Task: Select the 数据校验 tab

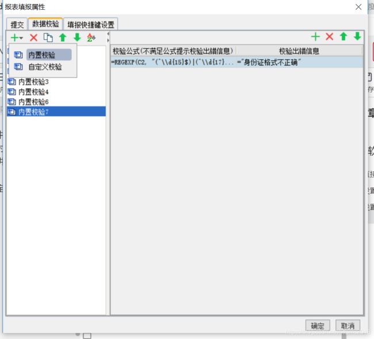Action: [45, 24]
